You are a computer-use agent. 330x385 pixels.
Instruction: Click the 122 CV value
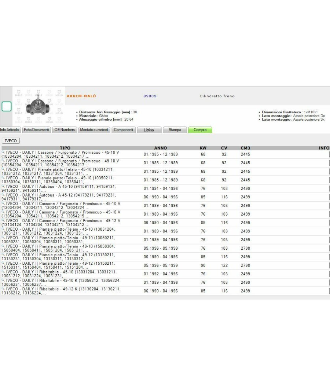click(x=224, y=265)
